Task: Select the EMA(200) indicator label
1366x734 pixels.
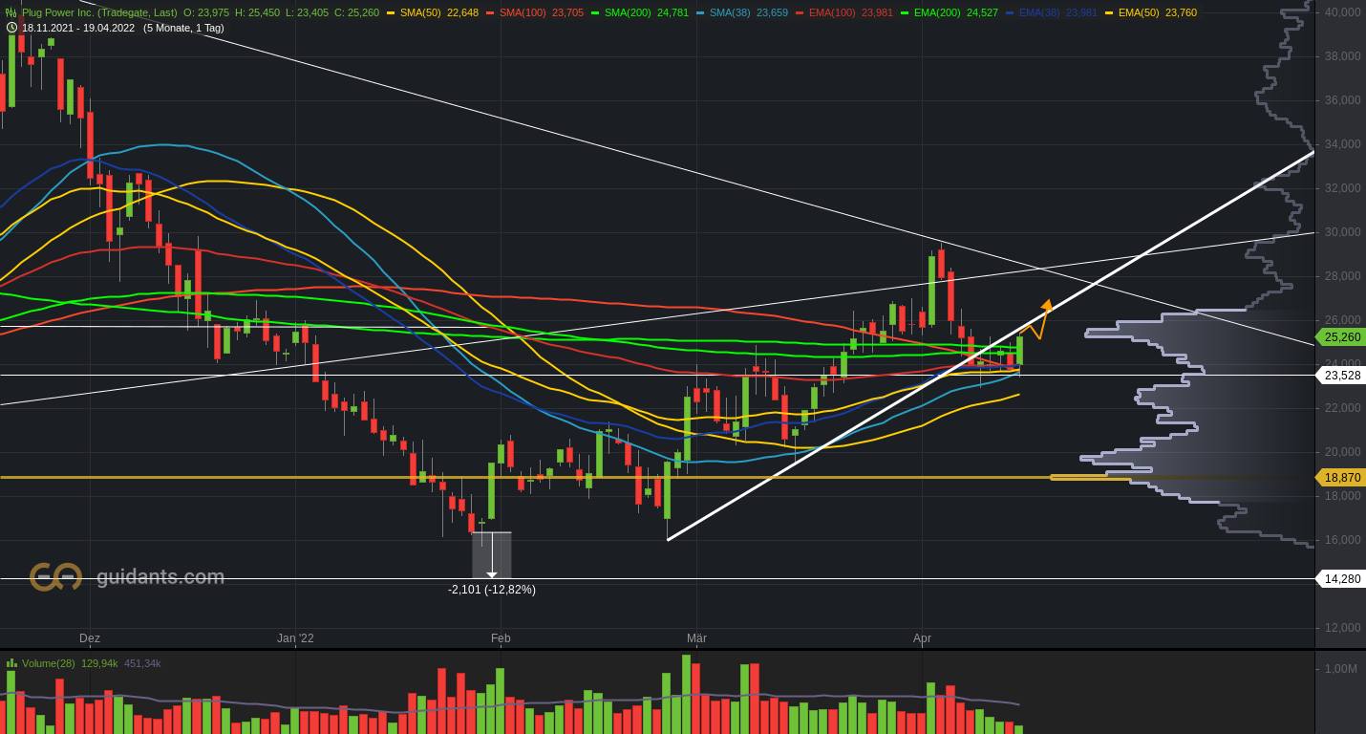Action: pos(937,12)
